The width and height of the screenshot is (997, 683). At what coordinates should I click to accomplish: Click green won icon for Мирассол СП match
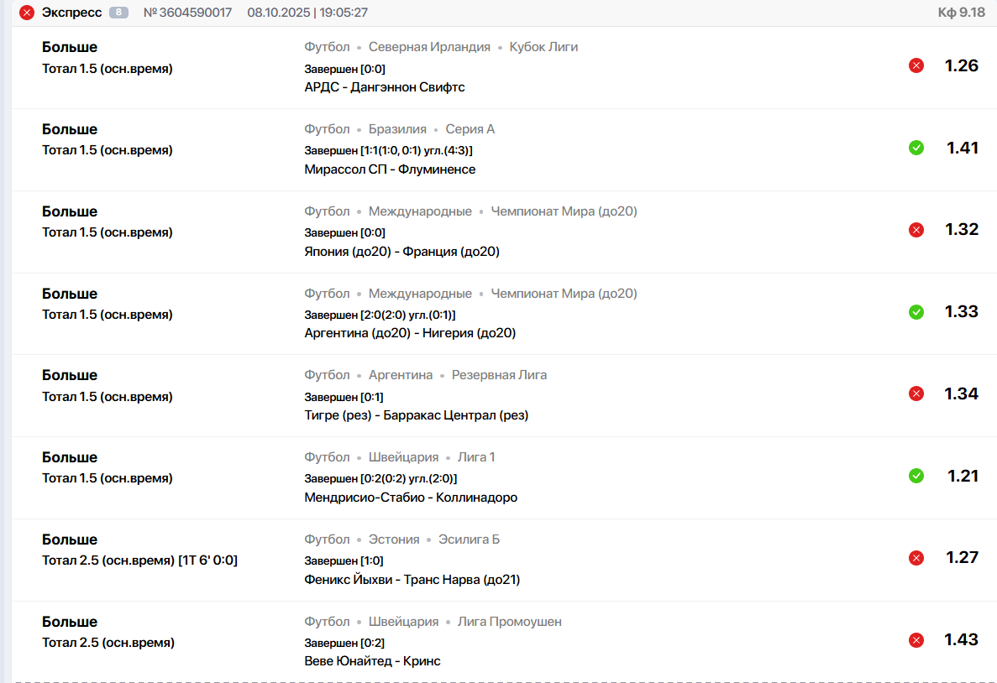click(x=916, y=148)
